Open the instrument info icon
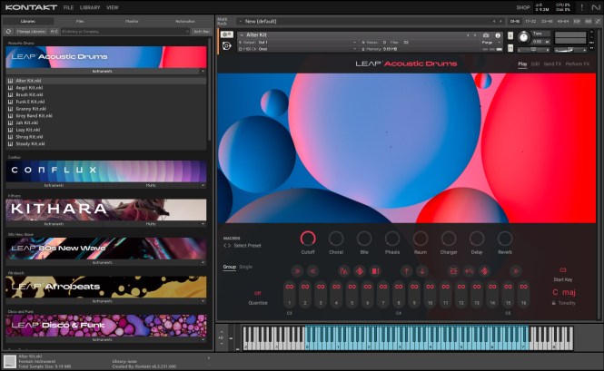The image size is (604, 371). [x=497, y=34]
